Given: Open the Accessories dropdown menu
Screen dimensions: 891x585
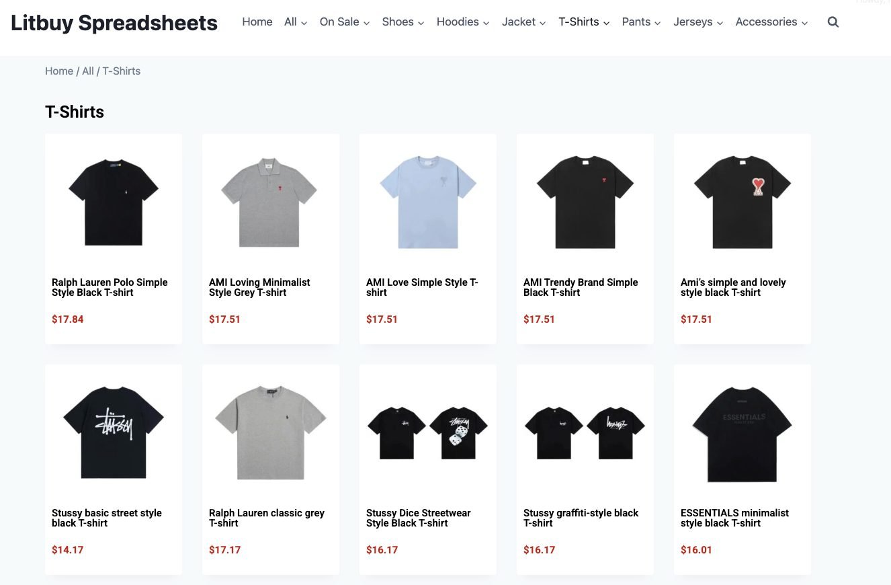Looking at the screenshot, I should coord(771,22).
